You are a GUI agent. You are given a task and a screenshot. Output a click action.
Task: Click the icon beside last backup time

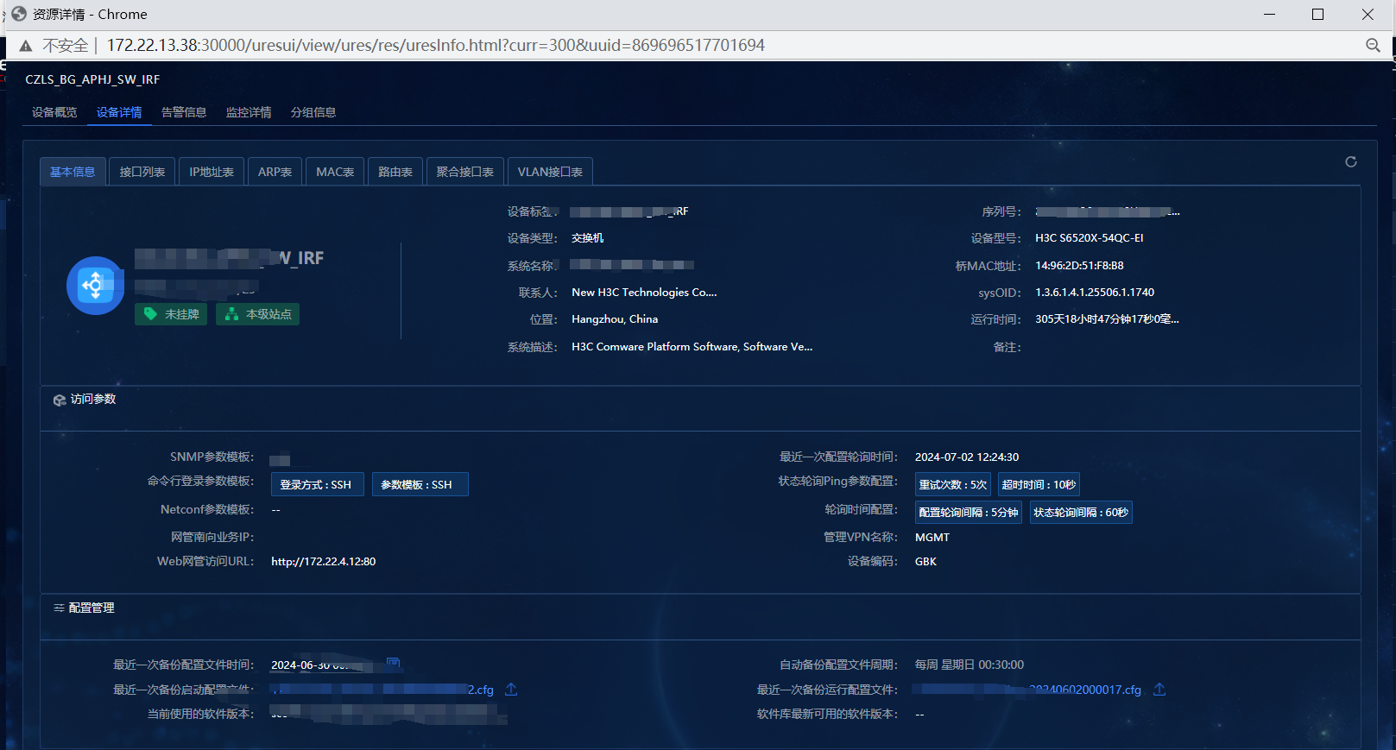[x=393, y=664]
